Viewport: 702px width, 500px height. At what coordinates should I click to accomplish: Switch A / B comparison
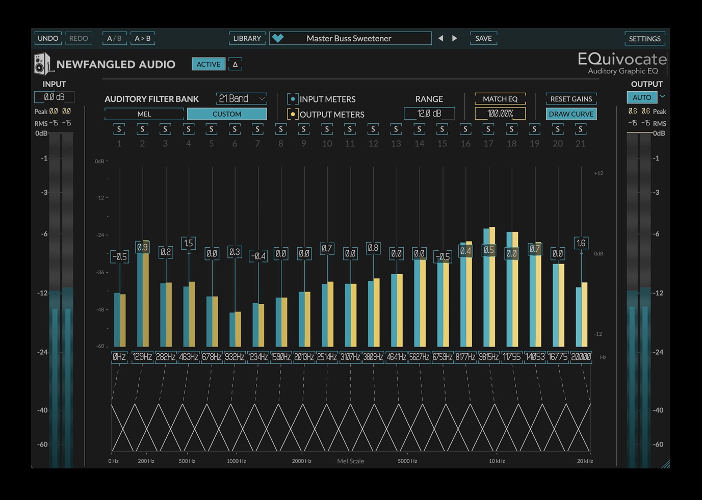(x=114, y=38)
